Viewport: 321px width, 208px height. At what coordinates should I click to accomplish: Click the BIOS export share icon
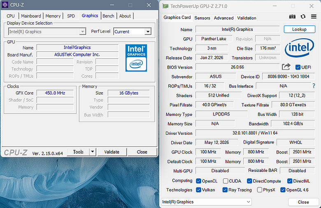click(286, 67)
